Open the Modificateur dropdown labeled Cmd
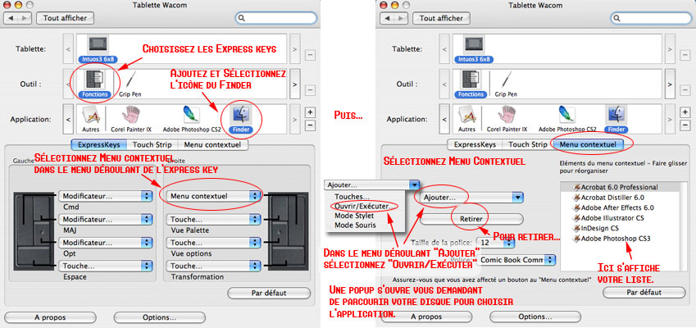696x328 pixels. pos(106,196)
